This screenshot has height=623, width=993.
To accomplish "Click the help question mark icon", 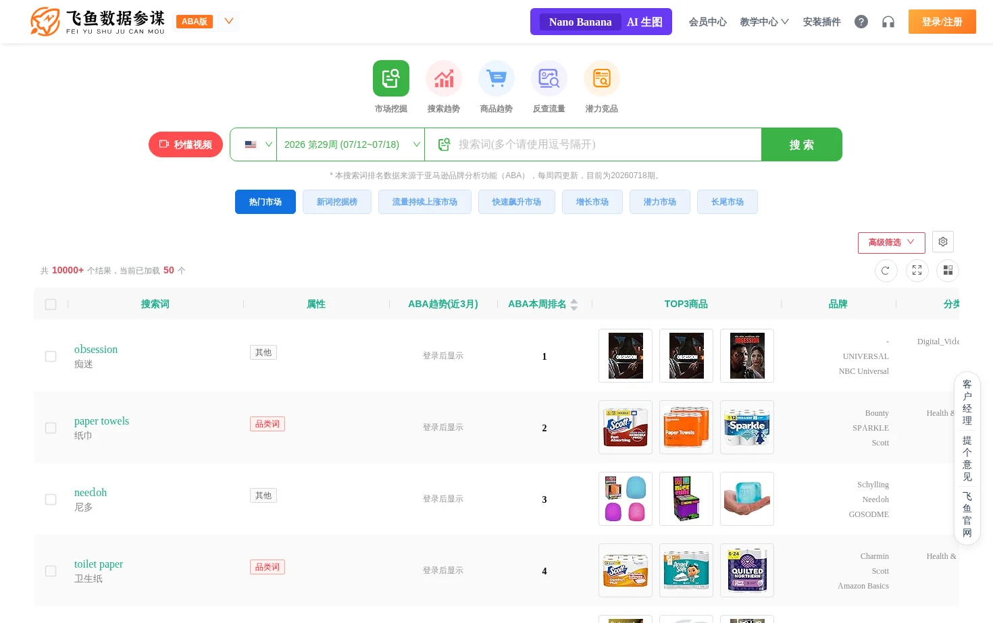I will [861, 22].
